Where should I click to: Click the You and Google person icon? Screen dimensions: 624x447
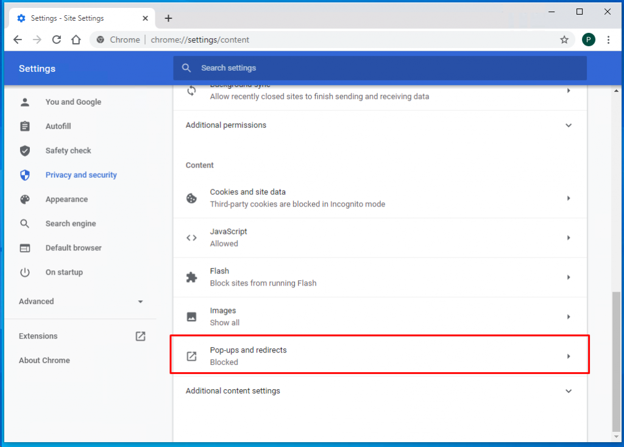[x=24, y=102]
